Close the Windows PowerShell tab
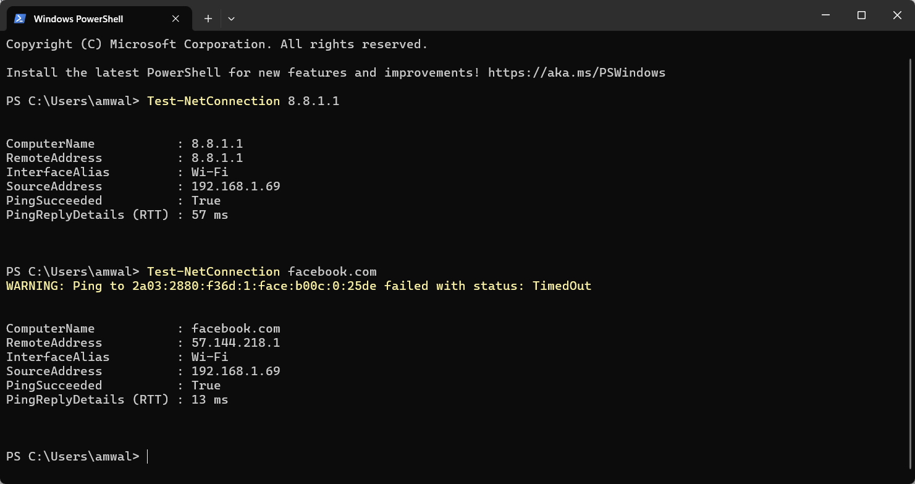The width and height of the screenshot is (915, 484). [x=175, y=19]
